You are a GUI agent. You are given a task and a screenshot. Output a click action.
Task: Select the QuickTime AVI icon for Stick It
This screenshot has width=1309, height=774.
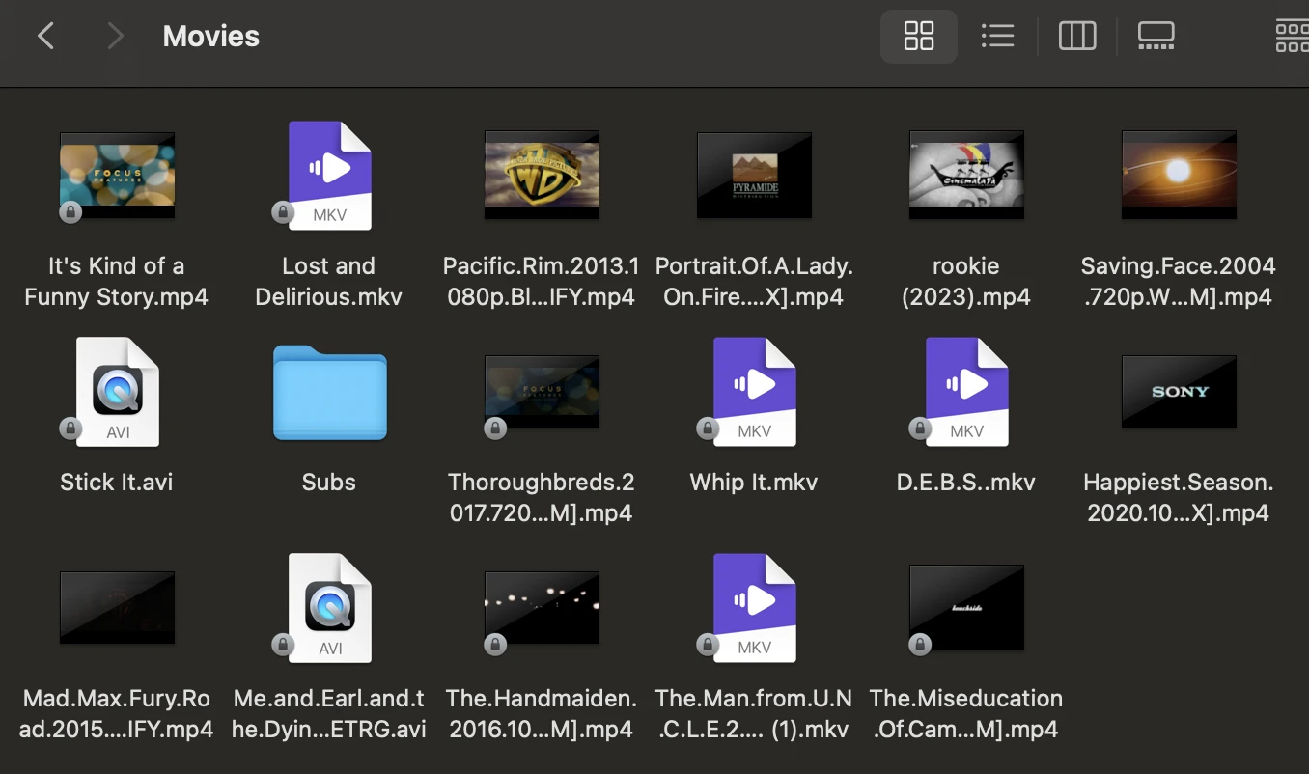[x=117, y=391]
